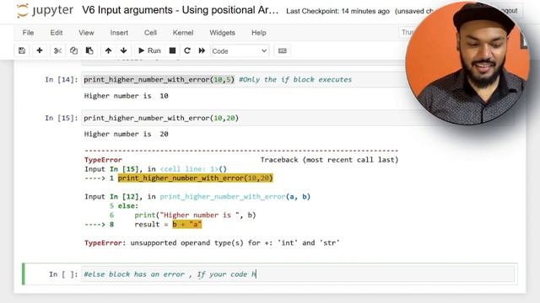The image size is (540, 303).
Task: Click the In [15]: prompt label
Action: coord(62,118)
